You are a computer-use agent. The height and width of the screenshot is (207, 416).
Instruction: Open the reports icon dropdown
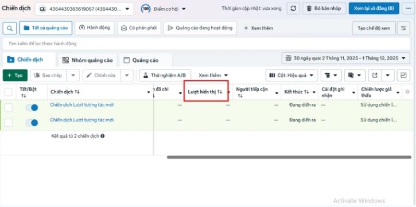[355, 75]
